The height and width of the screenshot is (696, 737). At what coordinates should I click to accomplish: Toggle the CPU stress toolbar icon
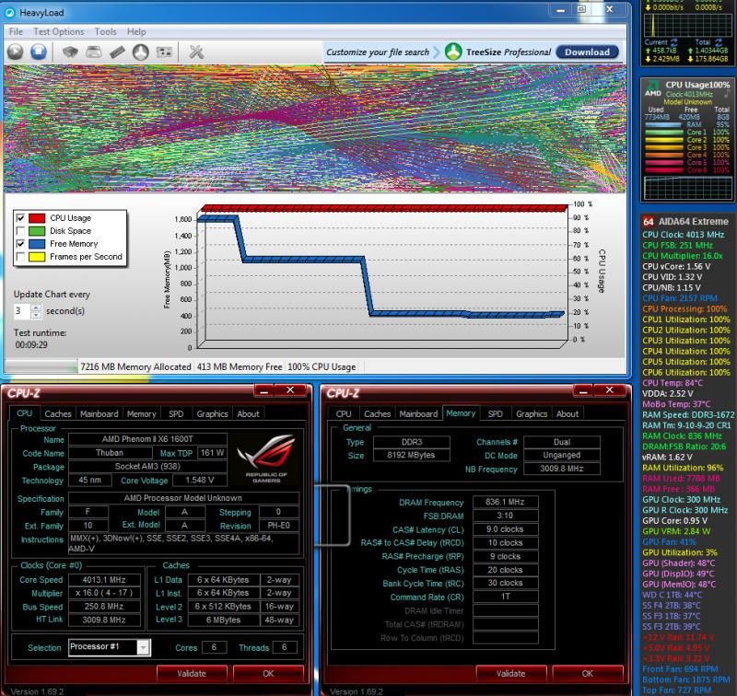tap(72, 52)
